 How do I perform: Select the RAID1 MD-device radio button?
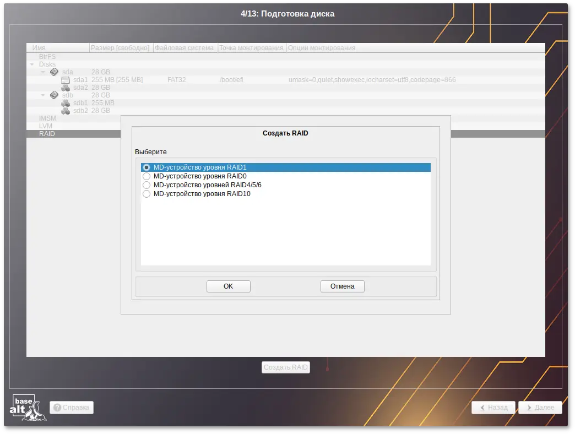click(147, 167)
